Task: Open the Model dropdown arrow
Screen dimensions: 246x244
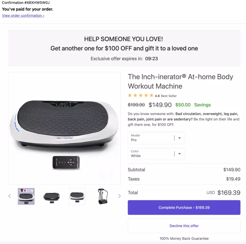Action: pos(180,138)
